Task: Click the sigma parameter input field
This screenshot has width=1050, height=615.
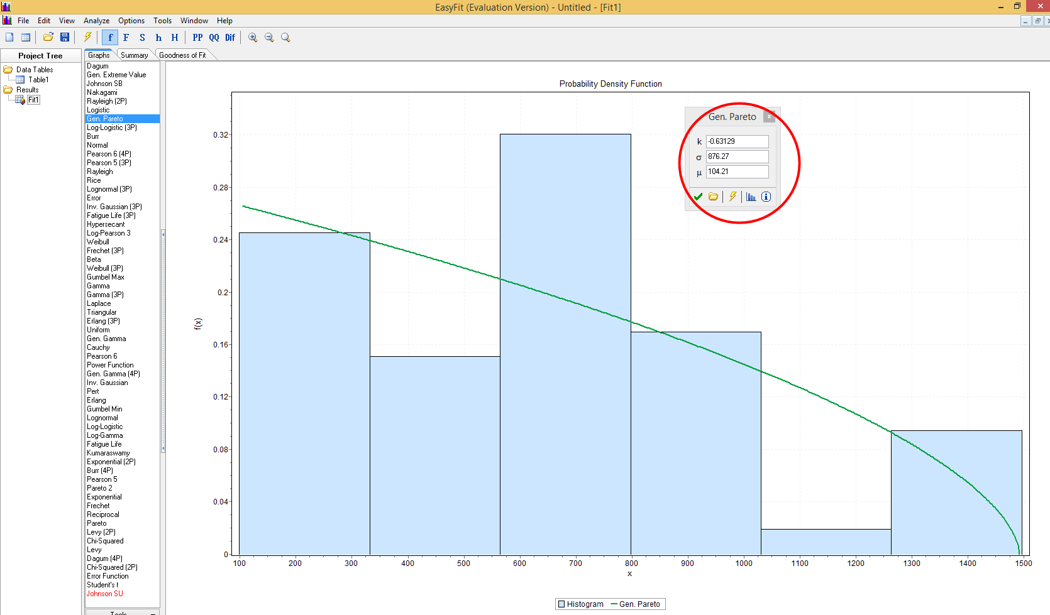Action: [737, 156]
